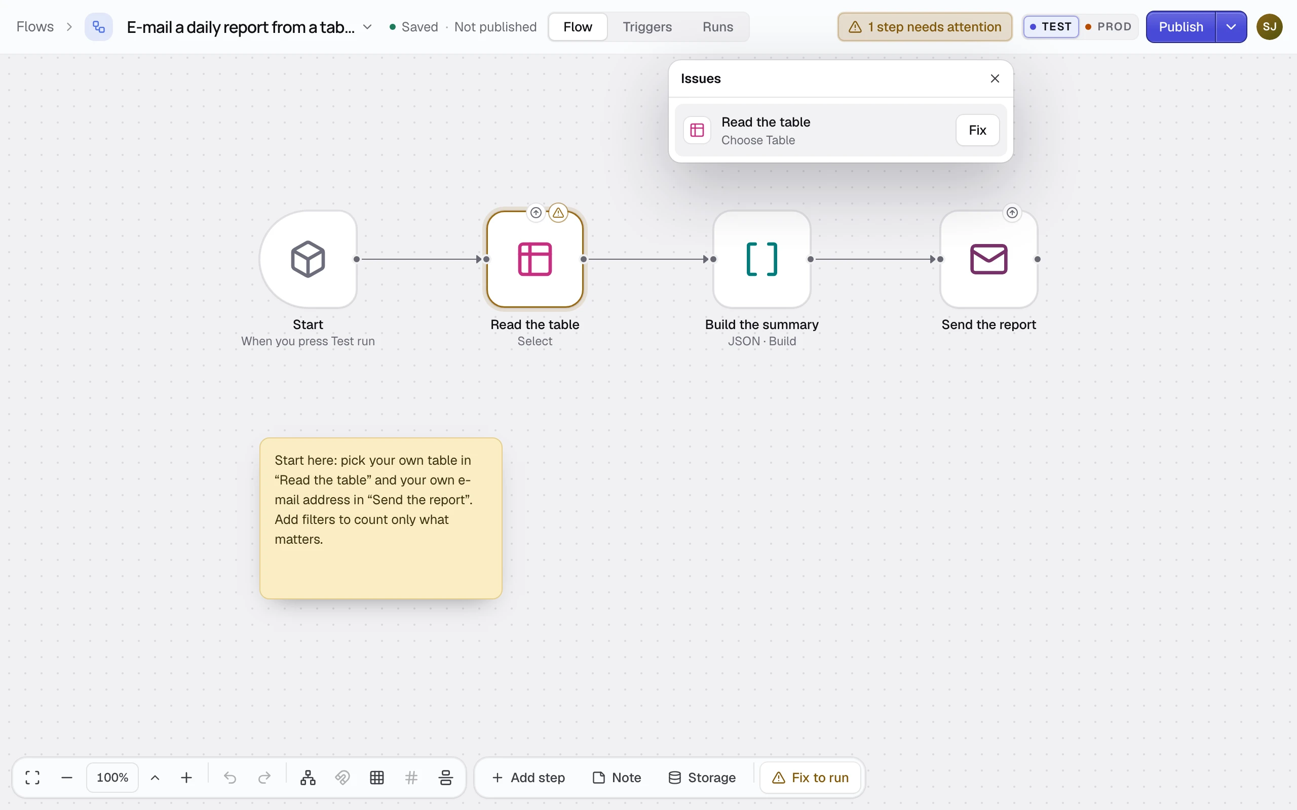Open the flow title dropdown chevron

[368, 27]
